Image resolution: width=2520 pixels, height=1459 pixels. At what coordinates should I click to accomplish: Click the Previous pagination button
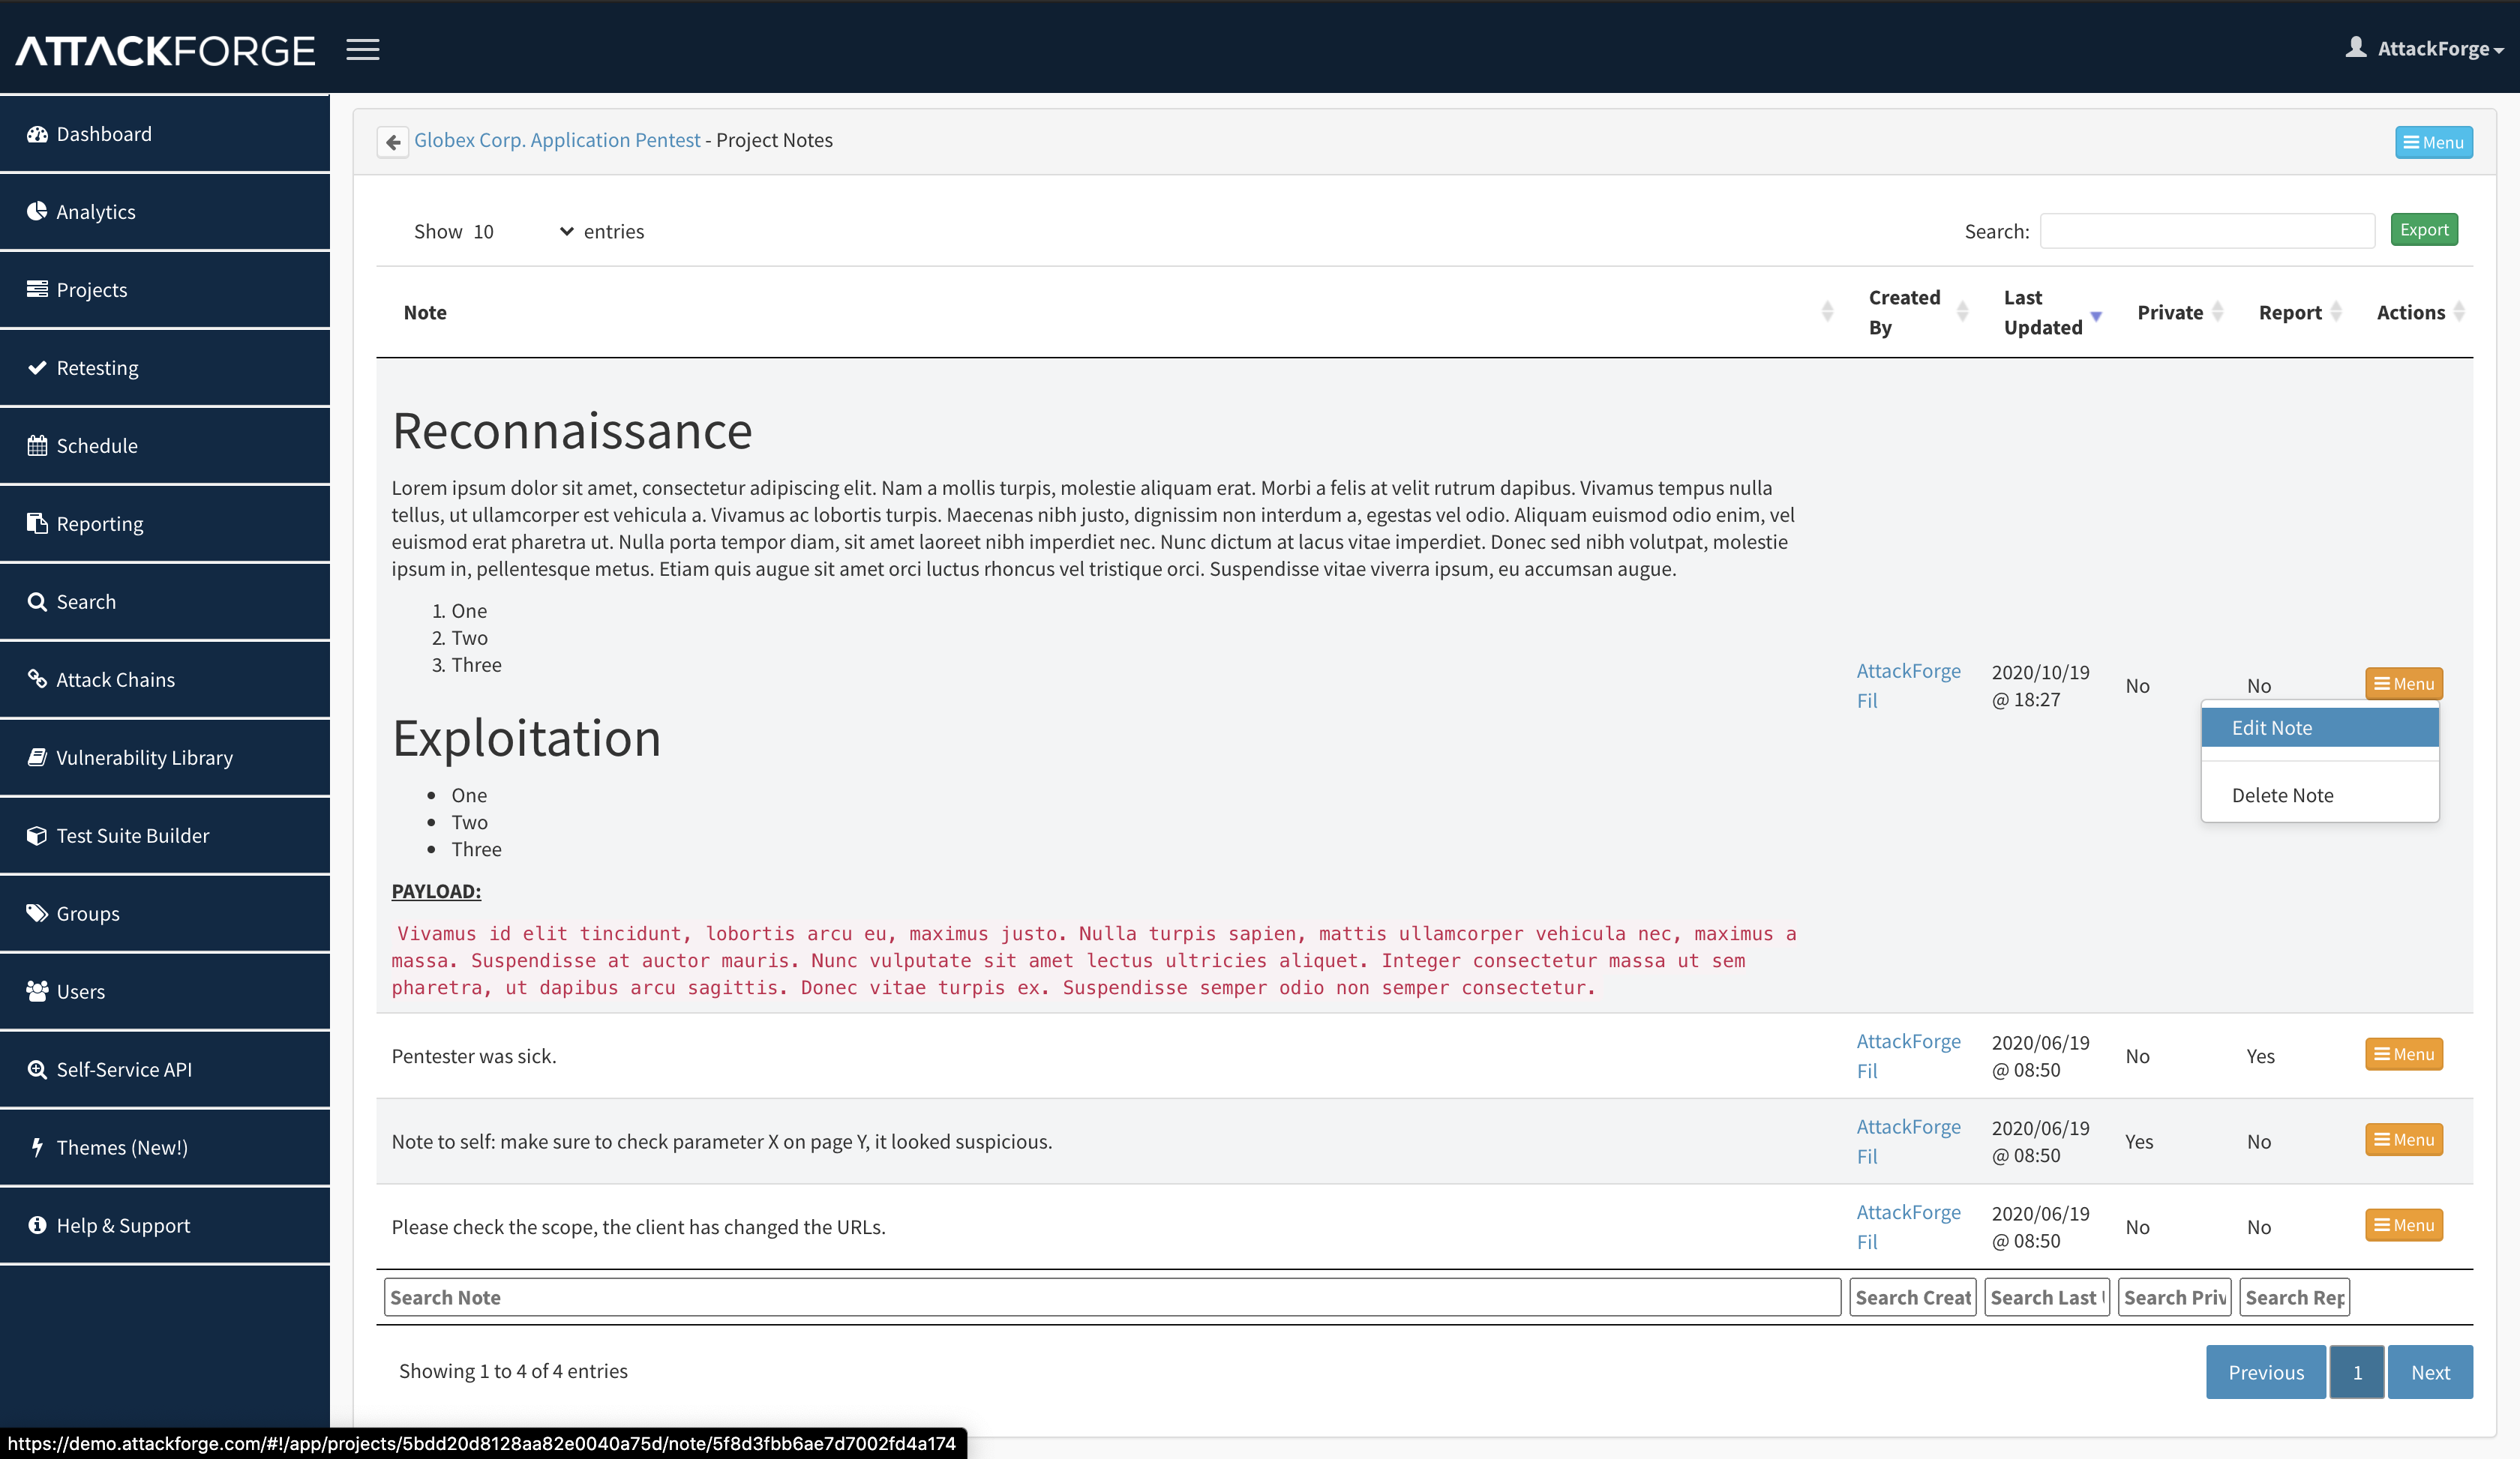[x=2266, y=1372]
